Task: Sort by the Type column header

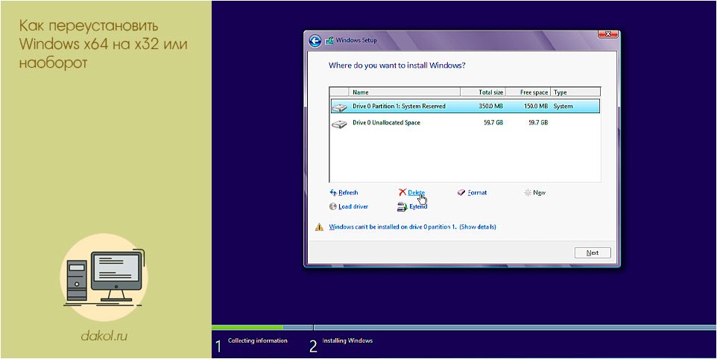Action: coord(575,92)
